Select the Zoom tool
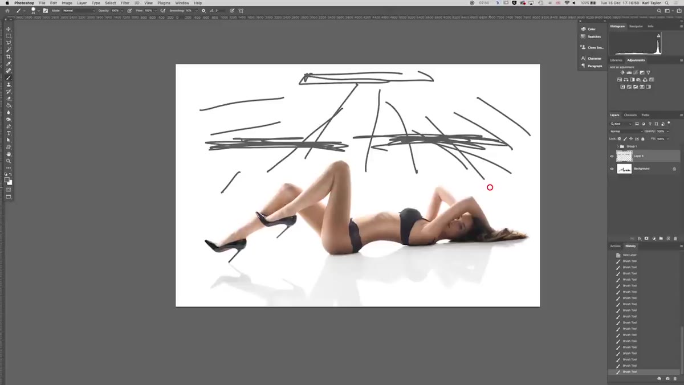 click(x=9, y=161)
